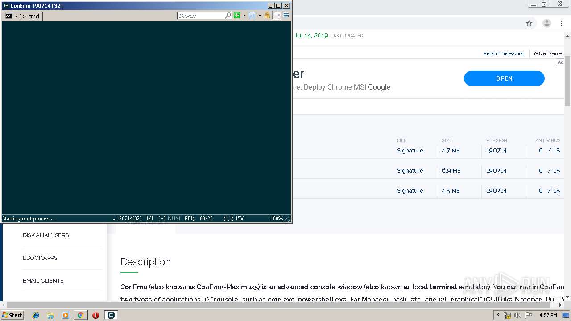571x321 pixels.
Task: Open the ConEmu system menu hamburger icon
Action: (x=286, y=15)
